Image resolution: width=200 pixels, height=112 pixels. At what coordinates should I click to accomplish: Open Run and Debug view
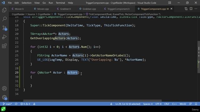click(x=4, y=37)
